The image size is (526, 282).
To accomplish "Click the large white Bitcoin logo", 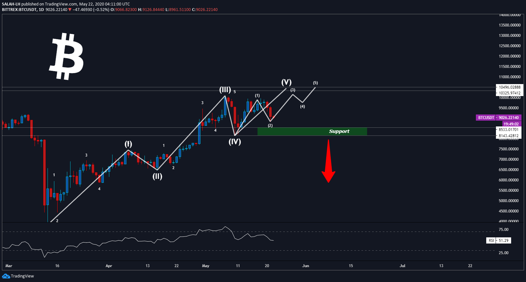I will click(x=67, y=56).
